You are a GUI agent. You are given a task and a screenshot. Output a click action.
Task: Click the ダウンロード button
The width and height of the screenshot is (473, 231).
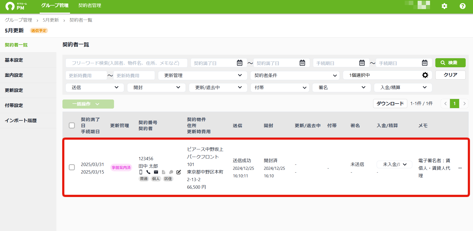[390, 104]
